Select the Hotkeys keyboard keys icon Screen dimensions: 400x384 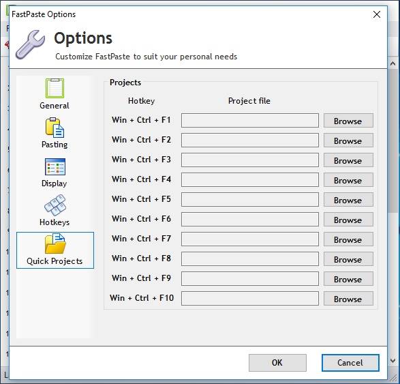pyautogui.click(x=55, y=205)
